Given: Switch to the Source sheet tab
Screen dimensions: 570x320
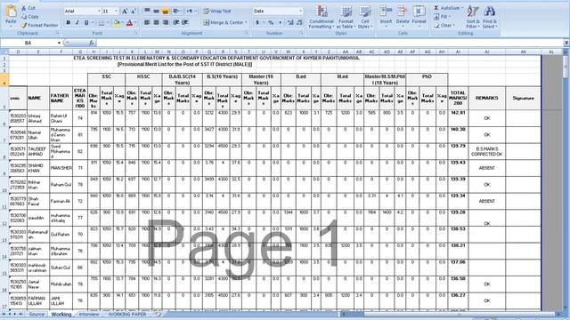Looking at the screenshot, I should [x=37, y=314].
